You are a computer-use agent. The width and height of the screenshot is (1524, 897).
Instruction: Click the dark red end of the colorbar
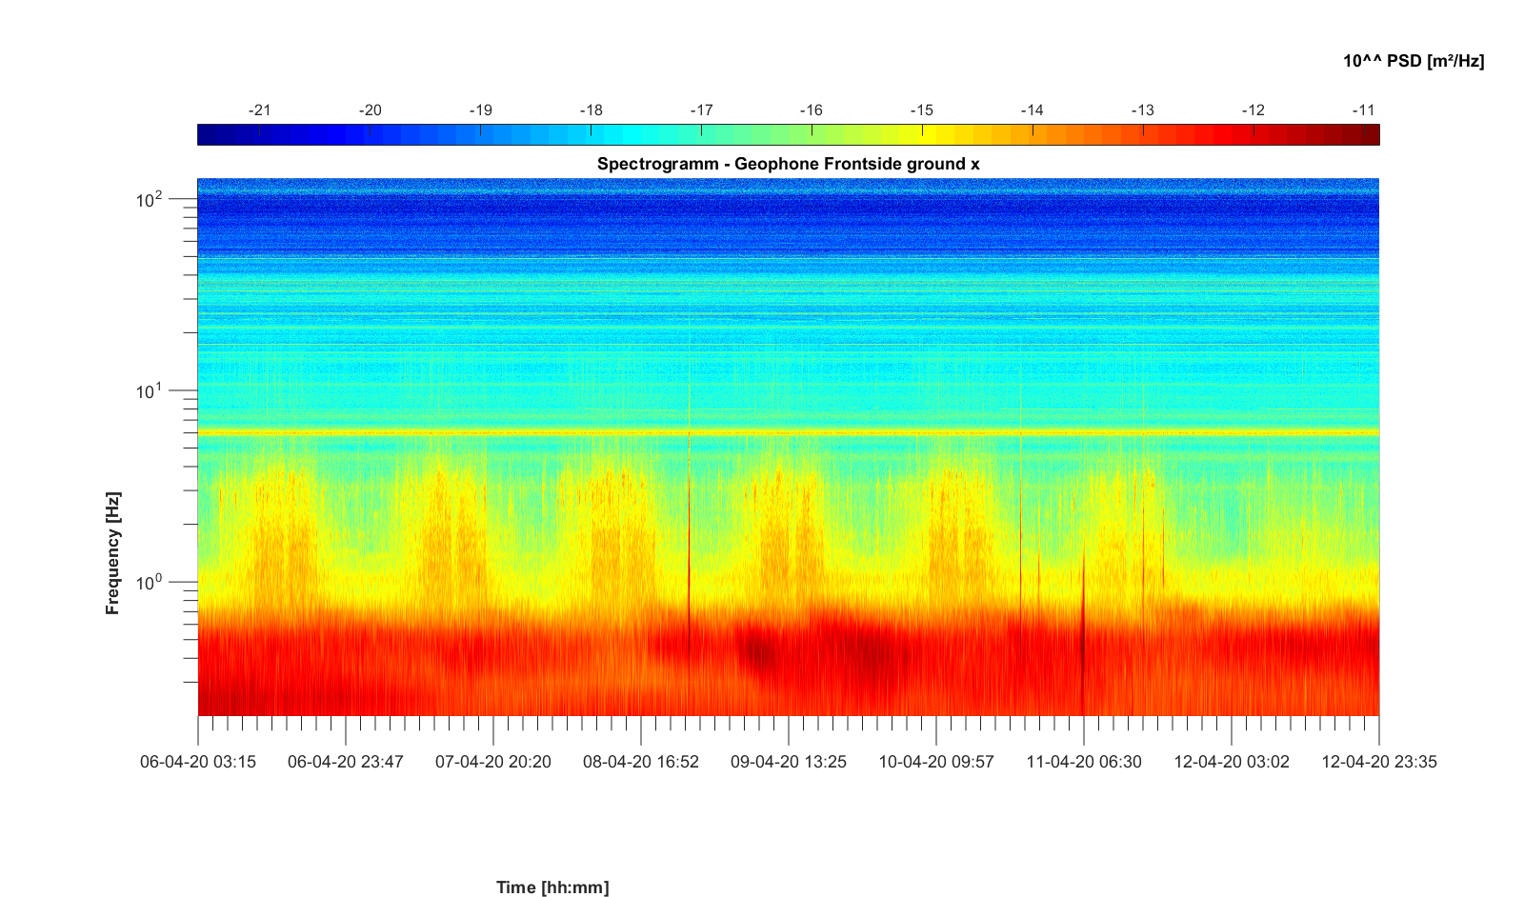point(1369,135)
